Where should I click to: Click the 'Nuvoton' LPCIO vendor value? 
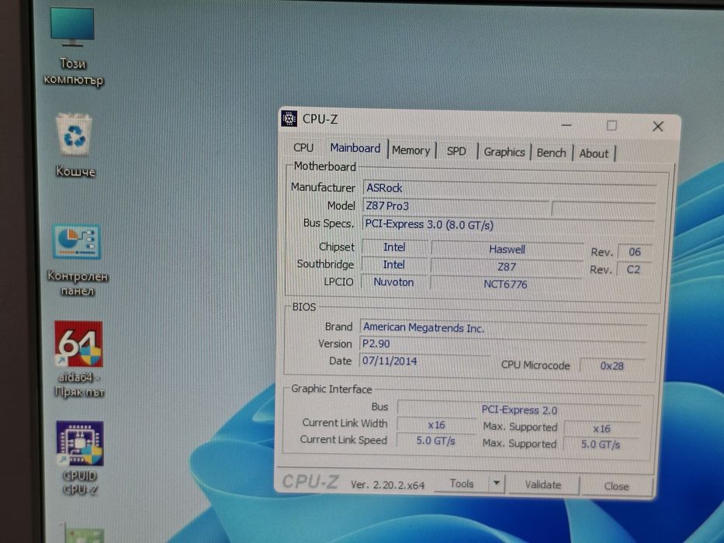point(394,282)
